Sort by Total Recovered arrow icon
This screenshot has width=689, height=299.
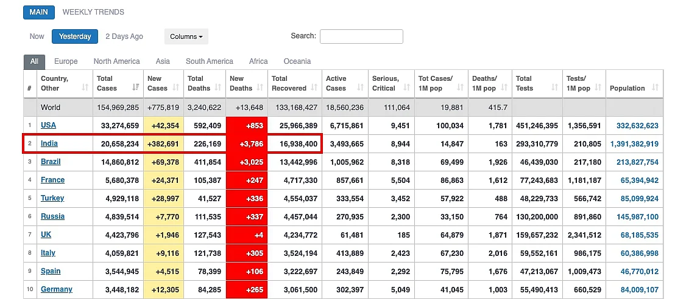click(x=314, y=88)
